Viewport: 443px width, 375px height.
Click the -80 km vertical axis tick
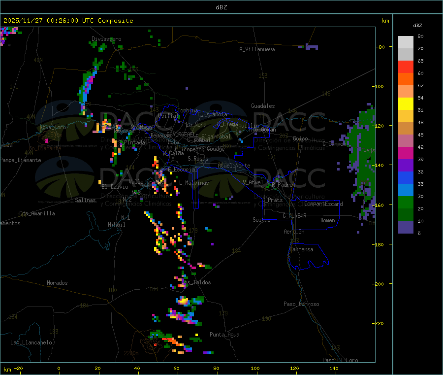tap(380, 47)
